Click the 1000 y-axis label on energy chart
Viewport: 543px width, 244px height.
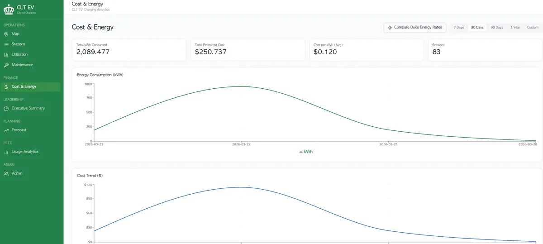click(88, 84)
